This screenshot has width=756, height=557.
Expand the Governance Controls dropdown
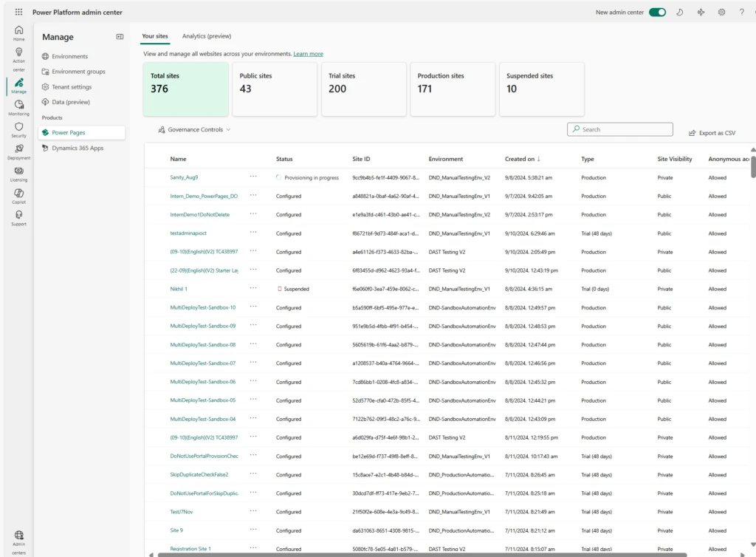(x=194, y=130)
